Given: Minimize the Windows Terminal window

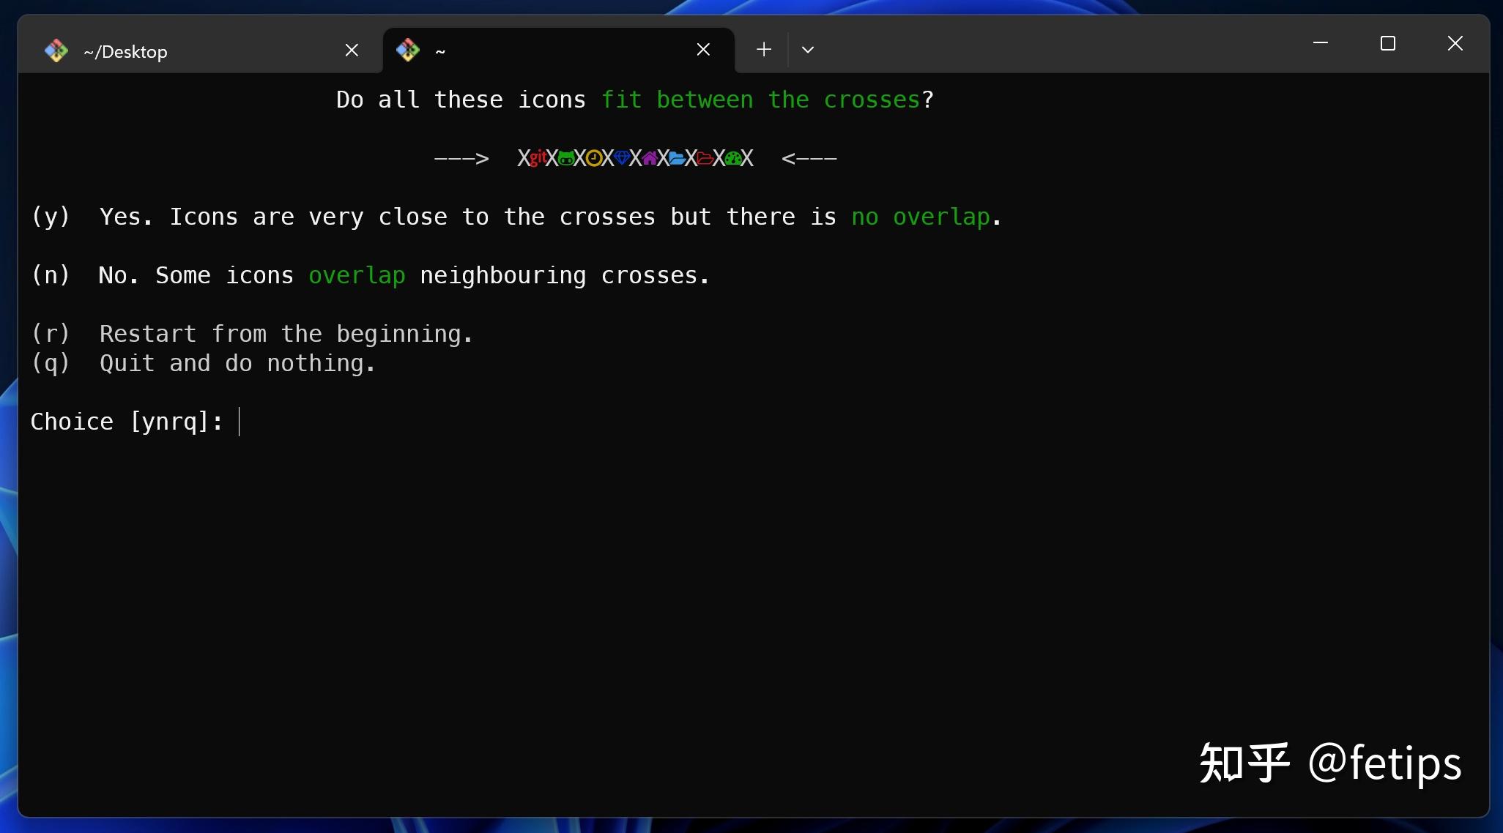Looking at the screenshot, I should [1320, 43].
